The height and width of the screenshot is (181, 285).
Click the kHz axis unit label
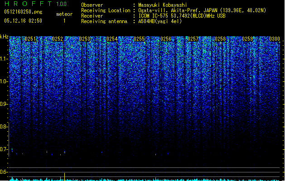pyautogui.click(x=4, y=37)
